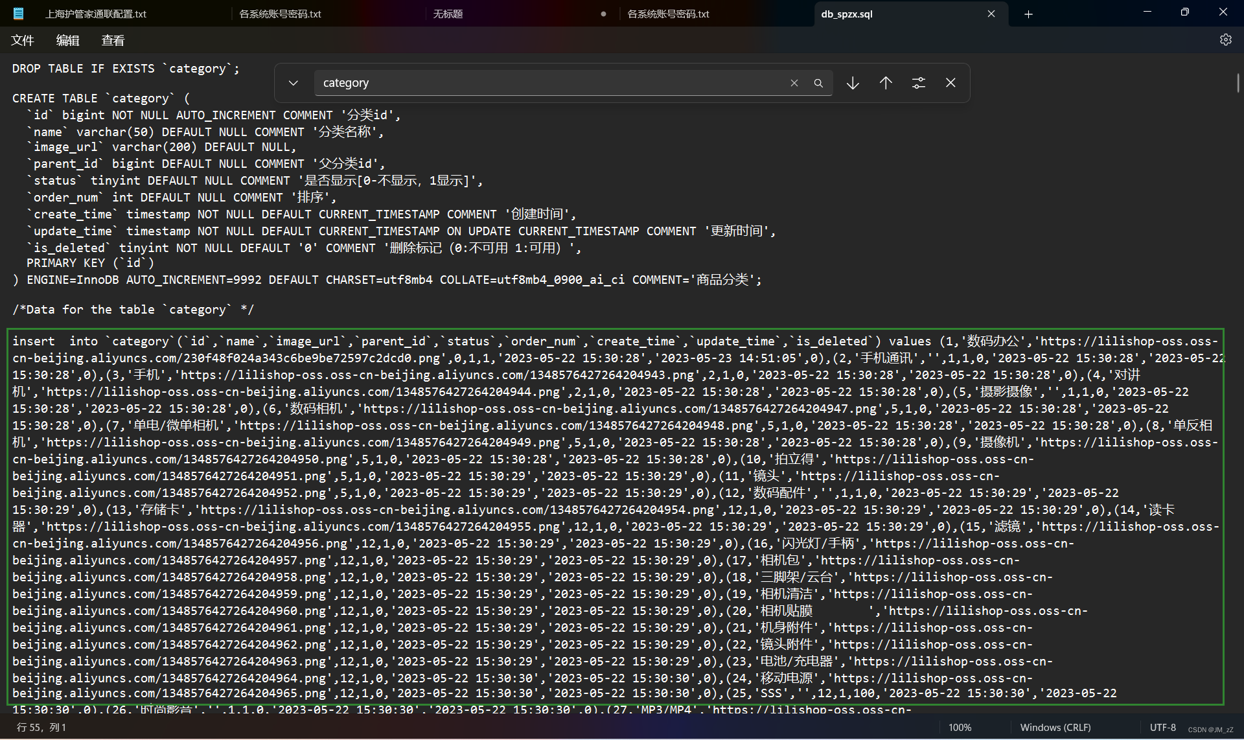Open the 文件 menu
Screen dimensions: 1244x740
pyautogui.click(x=23, y=41)
